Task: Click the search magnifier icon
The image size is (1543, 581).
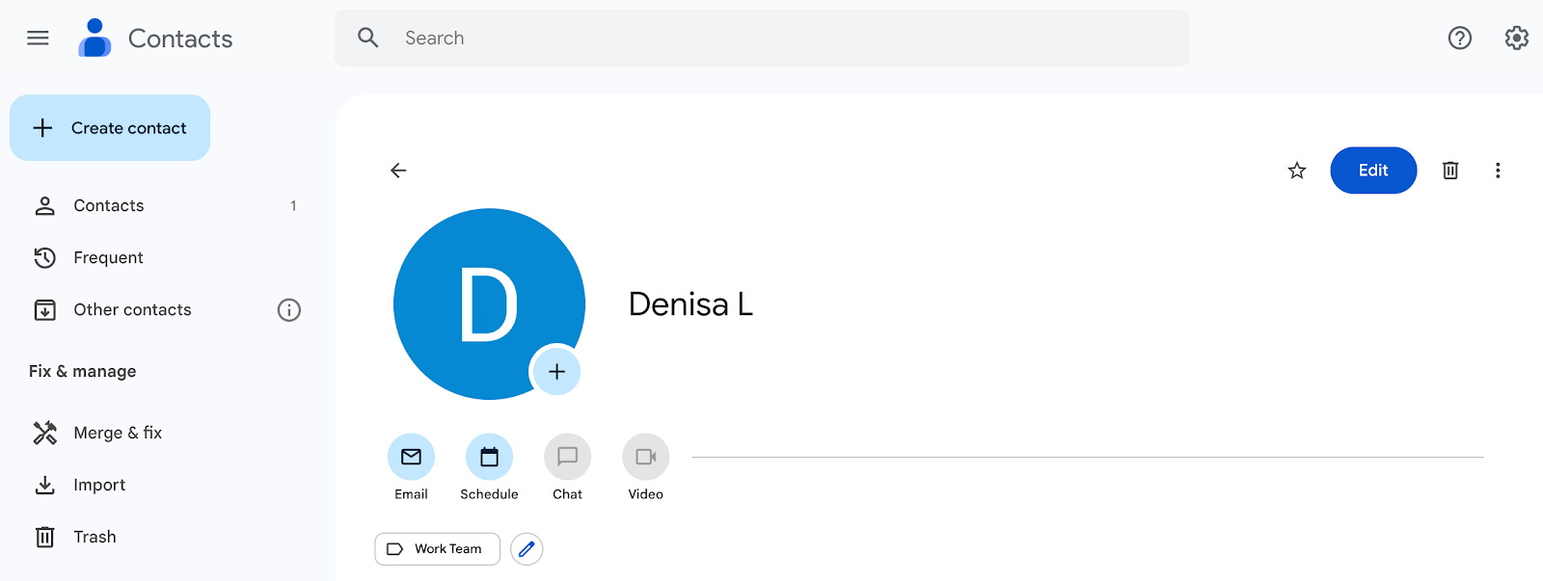Action: [367, 38]
